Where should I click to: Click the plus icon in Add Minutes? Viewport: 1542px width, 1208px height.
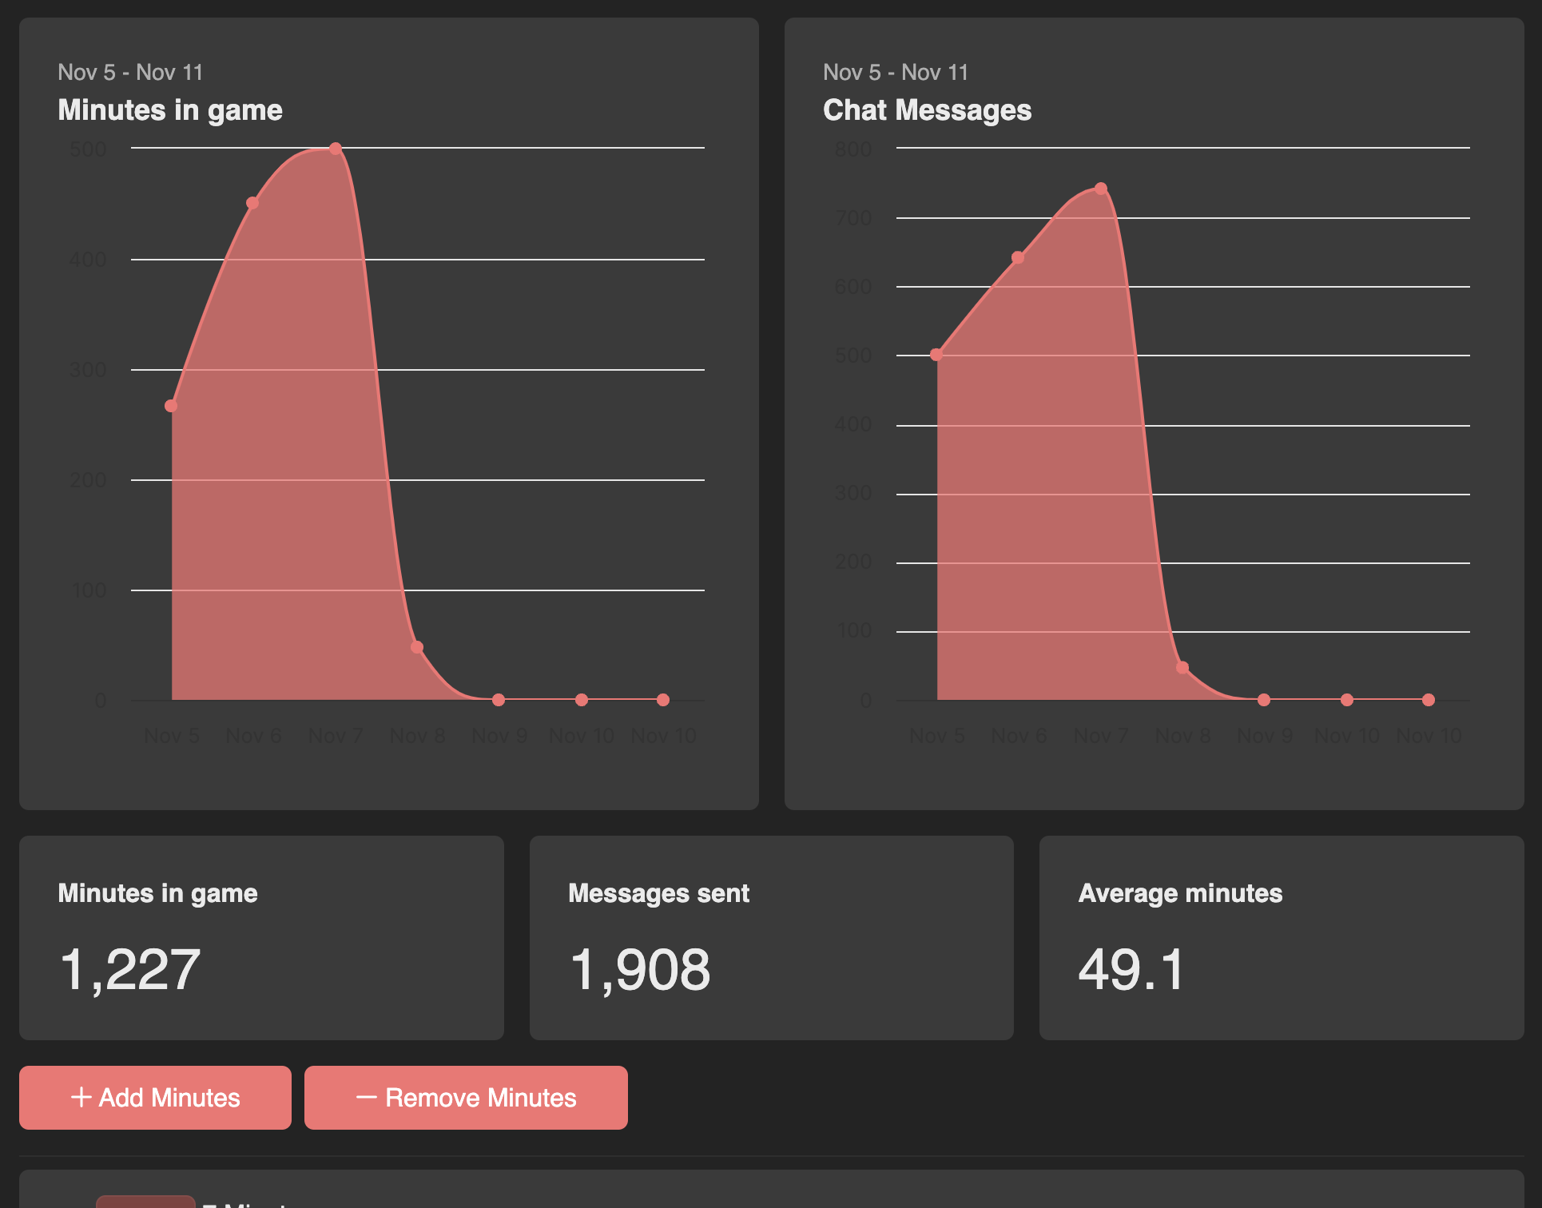(81, 1097)
